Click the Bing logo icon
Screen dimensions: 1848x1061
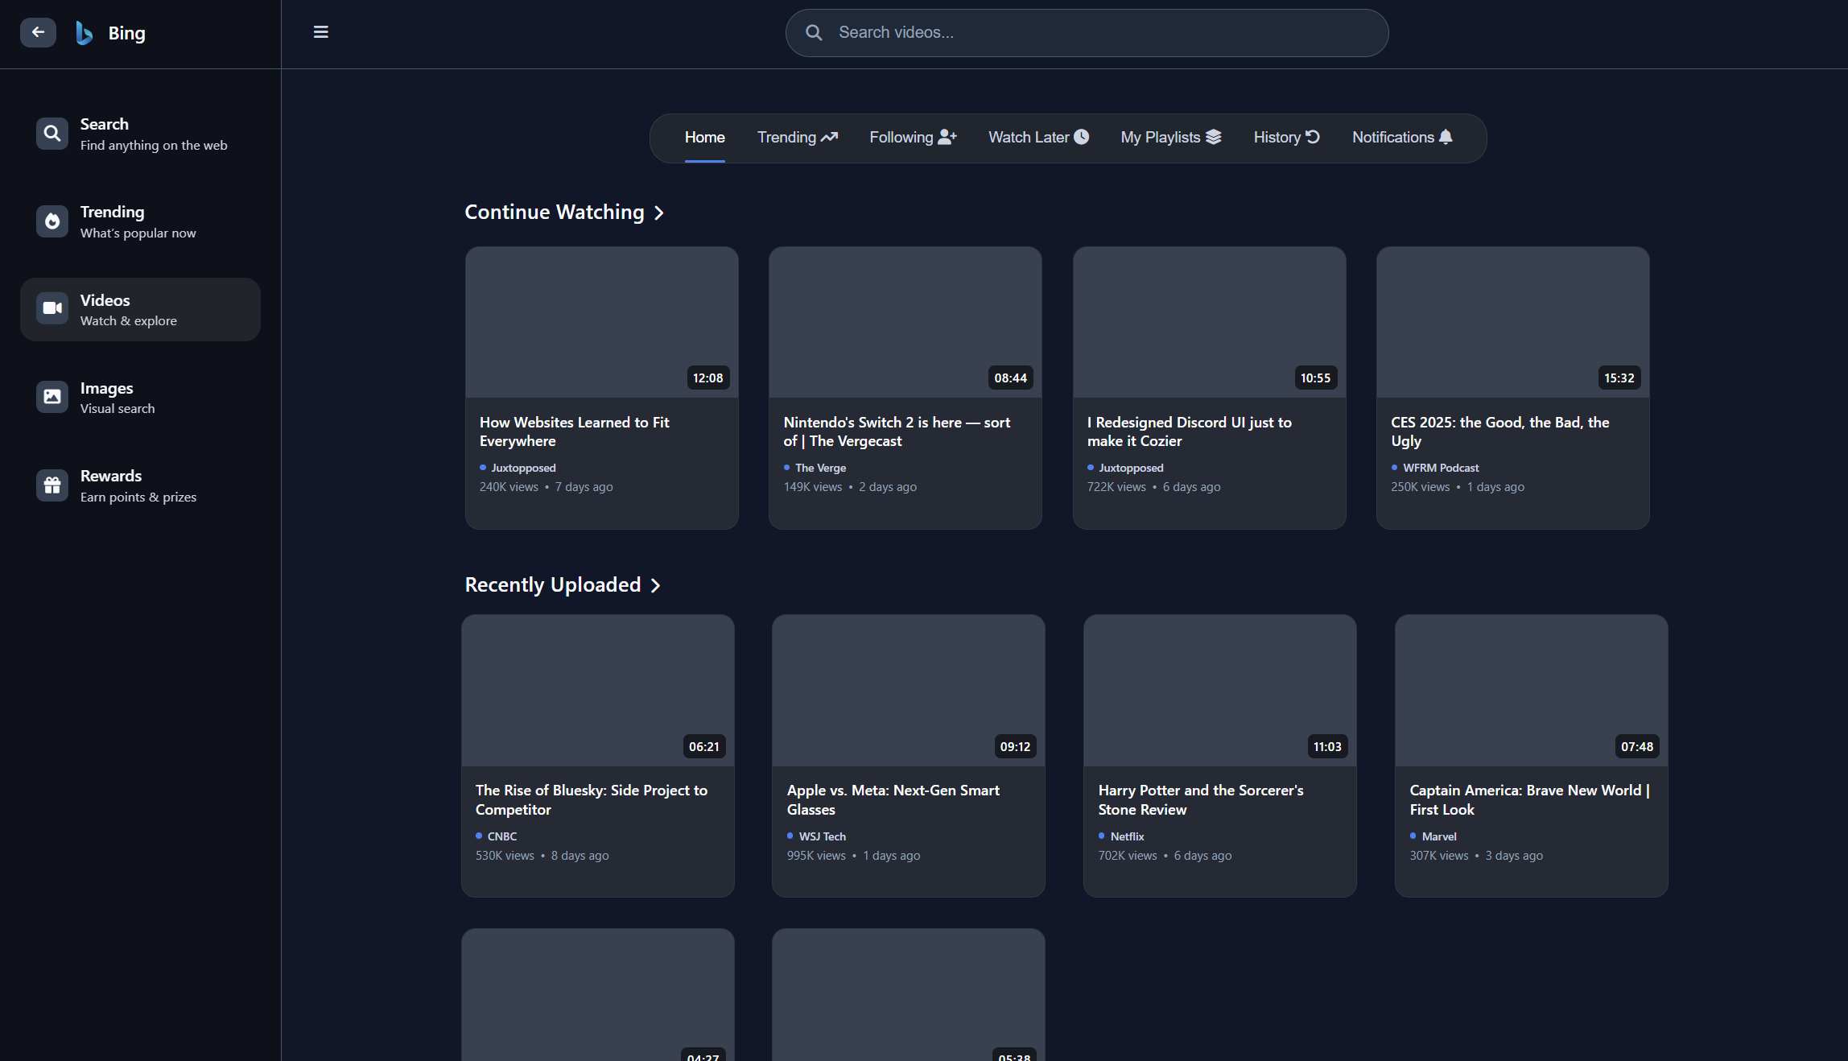pos(84,33)
